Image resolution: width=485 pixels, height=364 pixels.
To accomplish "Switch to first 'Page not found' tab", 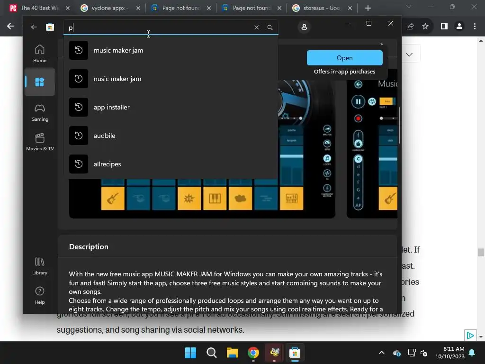I will tap(181, 8).
